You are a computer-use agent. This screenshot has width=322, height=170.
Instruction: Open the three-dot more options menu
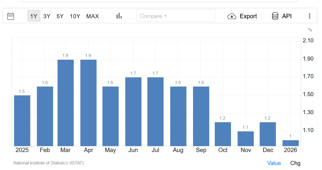[x=309, y=16]
